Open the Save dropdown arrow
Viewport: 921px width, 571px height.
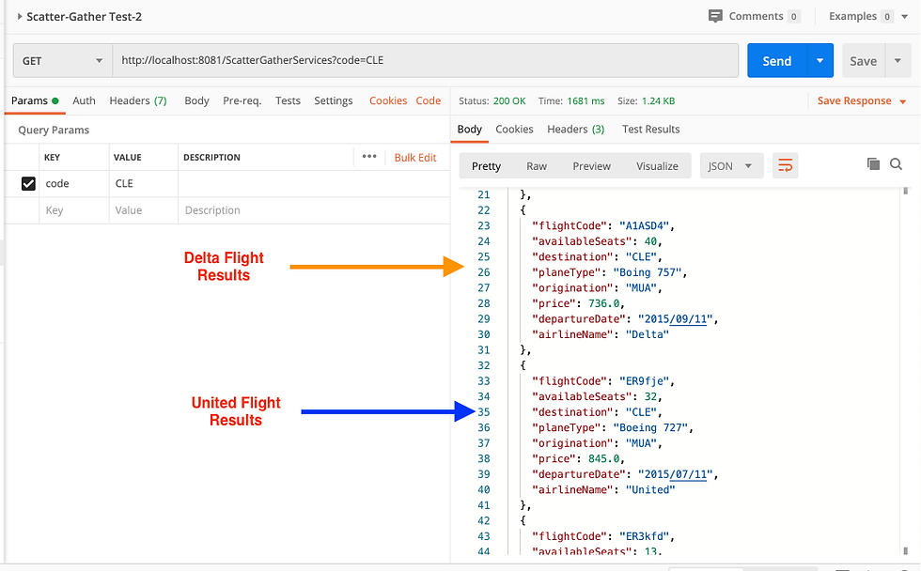pyautogui.click(x=899, y=60)
